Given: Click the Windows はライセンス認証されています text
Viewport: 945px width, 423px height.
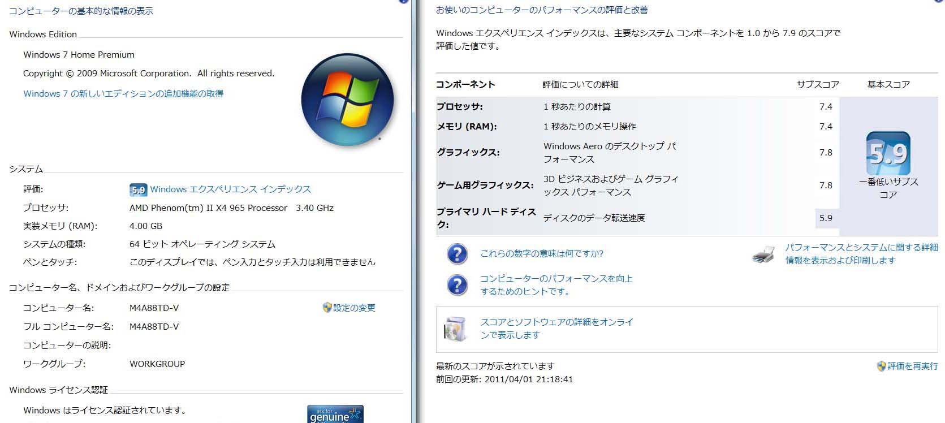Looking at the screenshot, I should [x=105, y=411].
